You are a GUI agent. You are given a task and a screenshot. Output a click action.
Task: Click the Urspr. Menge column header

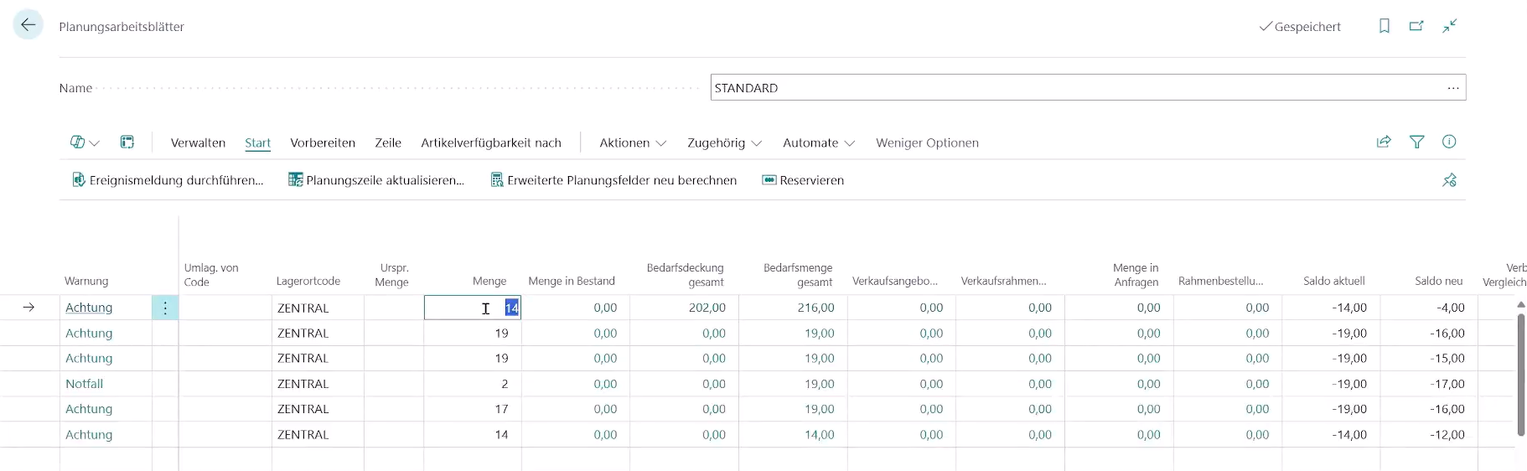coord(392,275)
